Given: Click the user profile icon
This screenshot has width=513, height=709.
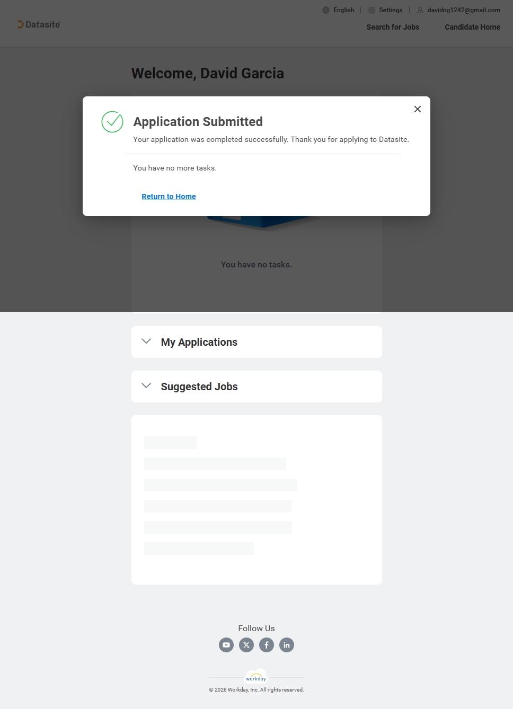Looking at the screenshot, I should [x=420, y=10].
